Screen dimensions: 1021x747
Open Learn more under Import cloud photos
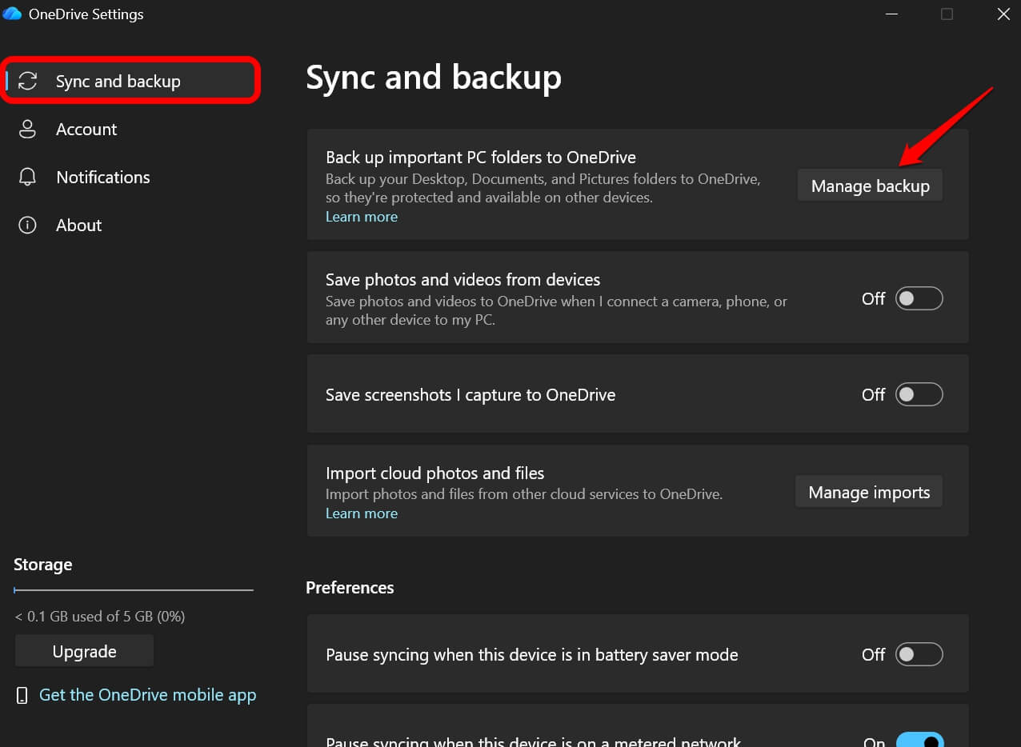362,513
